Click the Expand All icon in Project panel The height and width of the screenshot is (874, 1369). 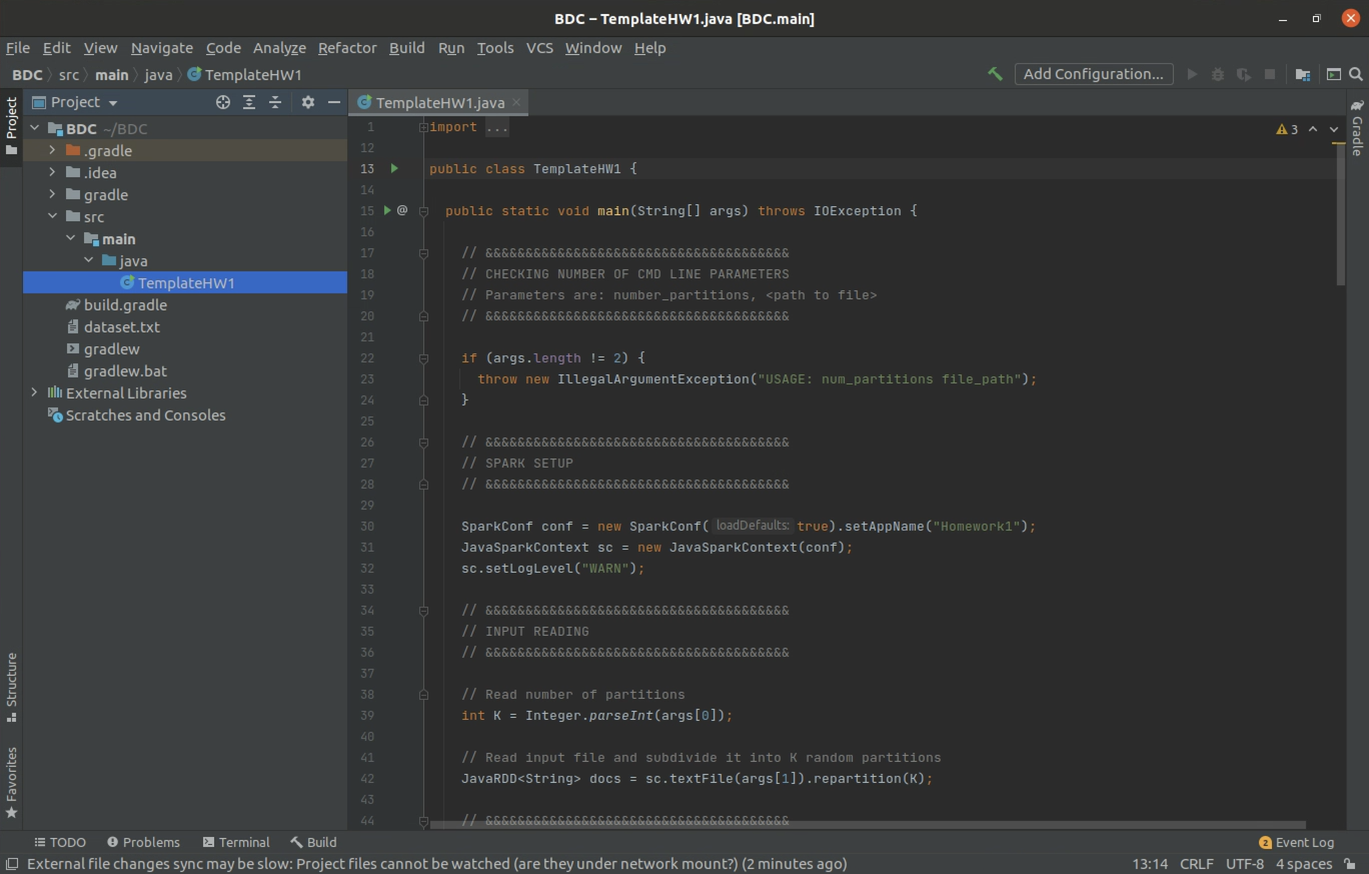point(249,102)
